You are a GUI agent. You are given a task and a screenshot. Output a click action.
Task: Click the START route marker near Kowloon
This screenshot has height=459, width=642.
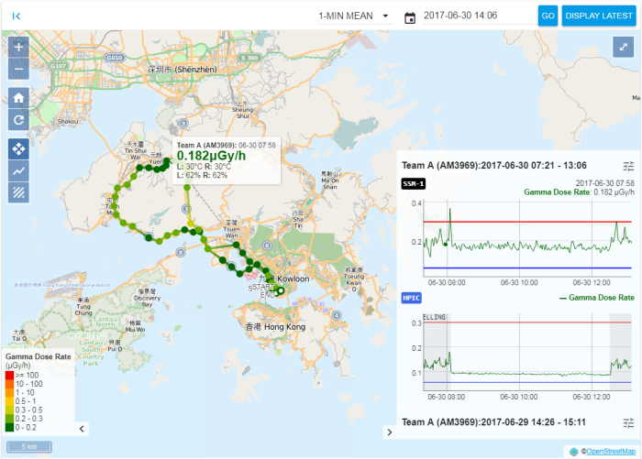point(262,288)
